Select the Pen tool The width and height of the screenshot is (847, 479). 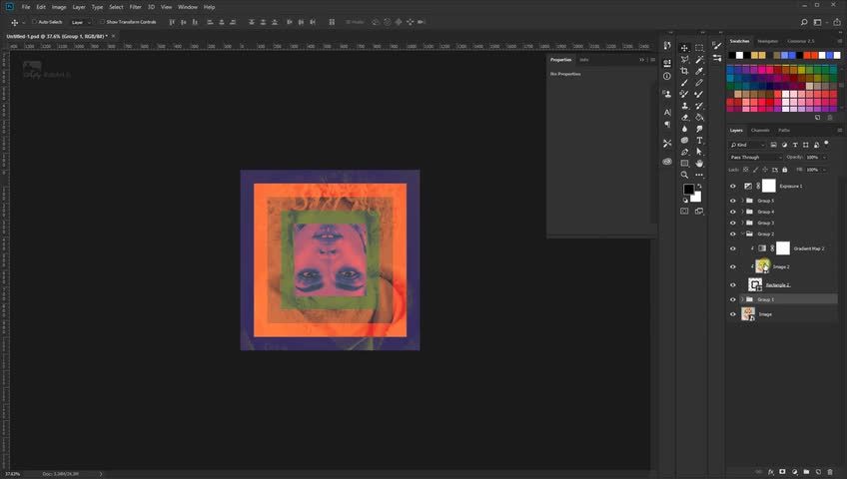tap(684, 152)
